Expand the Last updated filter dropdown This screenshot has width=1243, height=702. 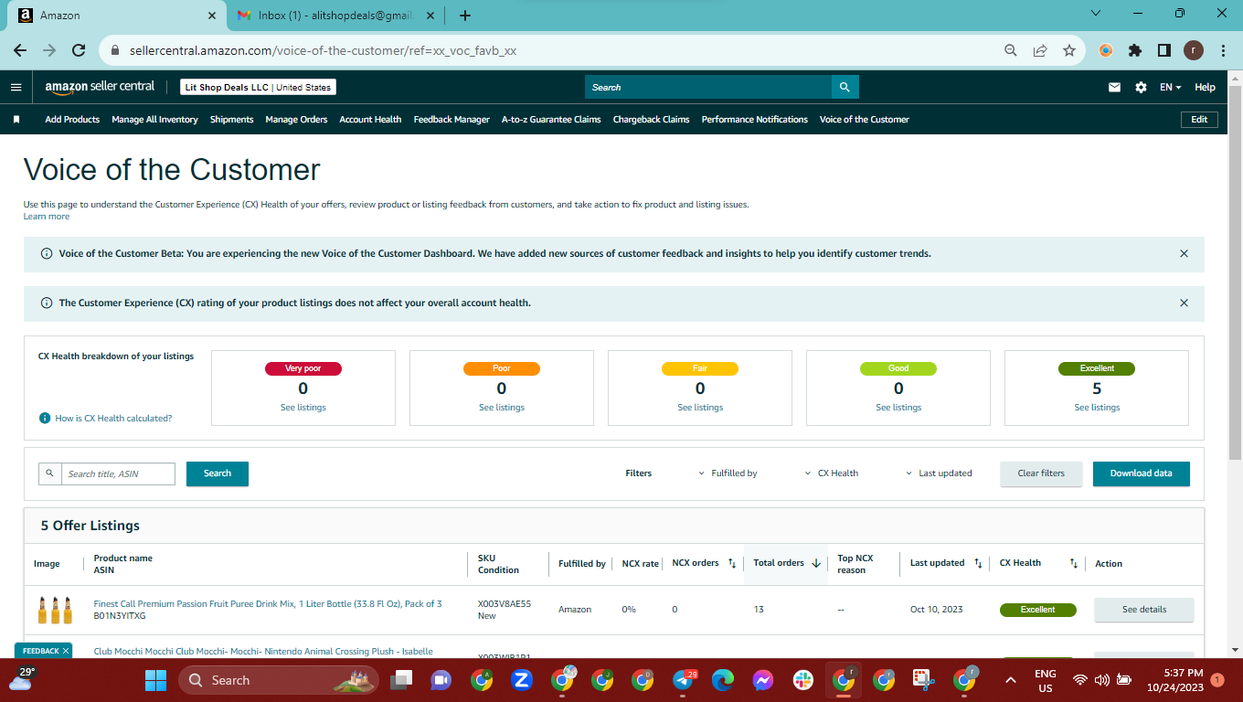coord(939,473)
